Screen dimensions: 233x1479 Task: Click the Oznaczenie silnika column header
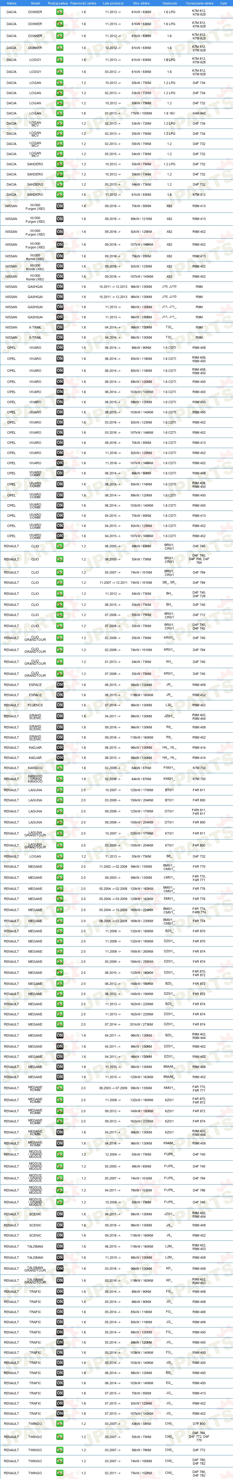coord(199,3)
